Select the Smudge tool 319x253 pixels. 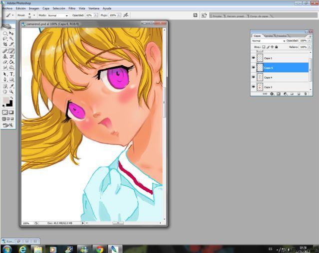[5, 67]
